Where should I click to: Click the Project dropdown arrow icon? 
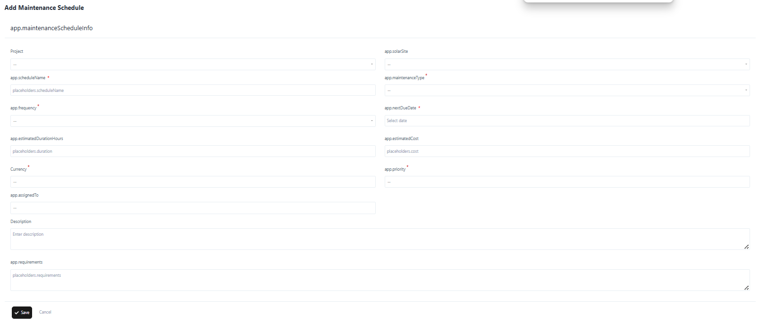point(372,65)
